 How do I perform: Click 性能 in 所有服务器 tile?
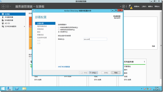click(126, 76)
